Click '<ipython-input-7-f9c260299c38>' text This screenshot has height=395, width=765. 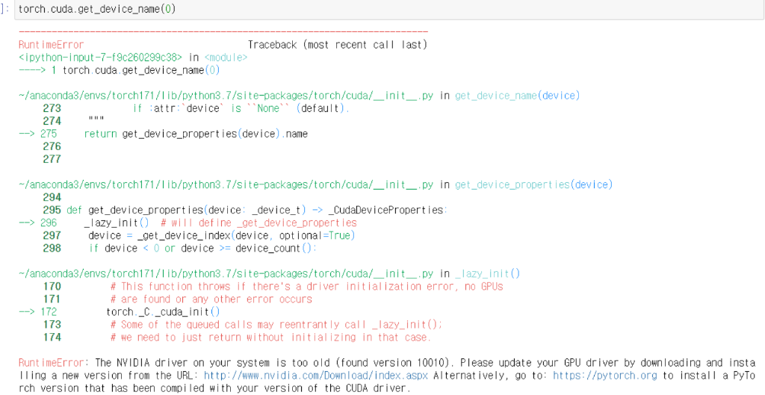tap(101, 57)
